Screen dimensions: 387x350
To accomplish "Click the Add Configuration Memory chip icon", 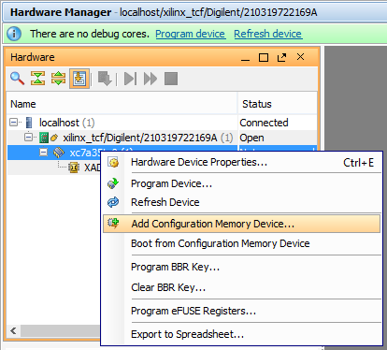I will 113,223.
